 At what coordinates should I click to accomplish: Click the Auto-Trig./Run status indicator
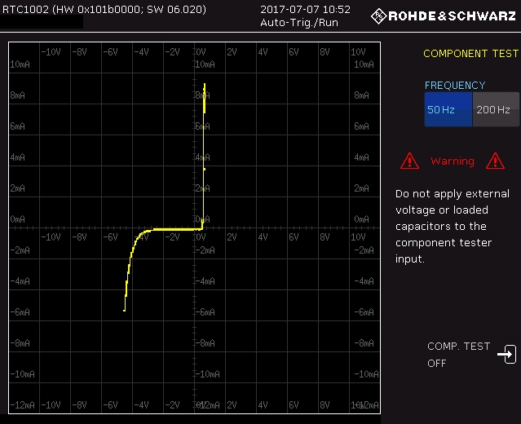(x=299, y=23)
